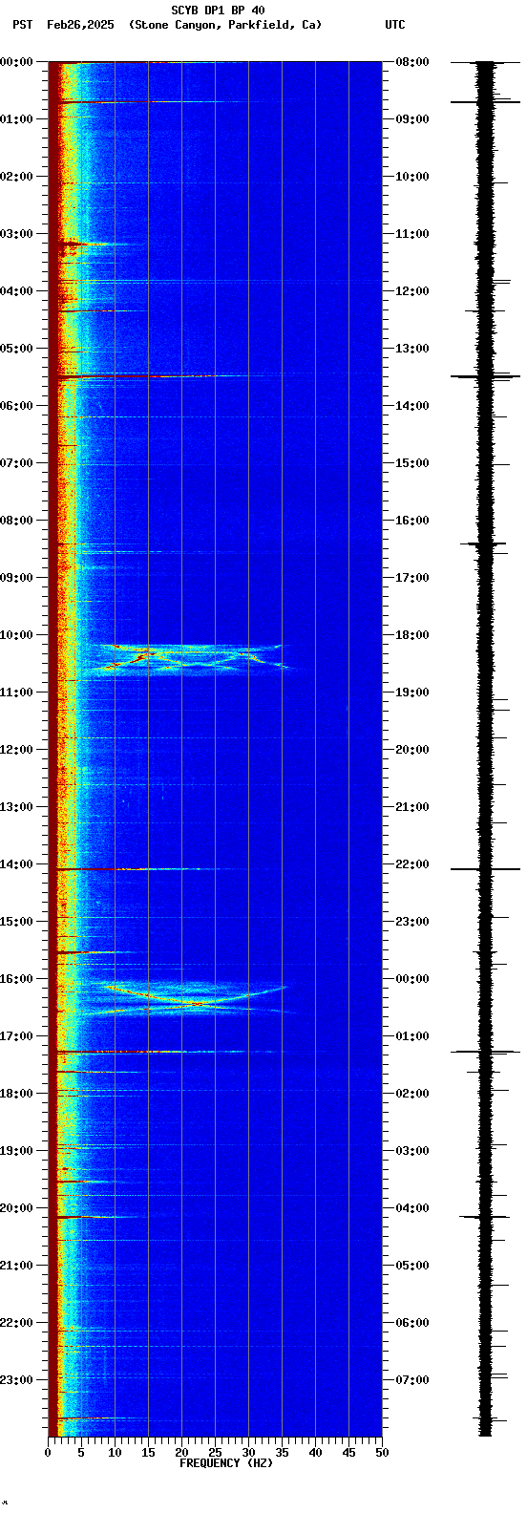Screen dimensions: 527x1513
Task: Click the date label 'Feb26,2025'
Action: pos(79,25)
